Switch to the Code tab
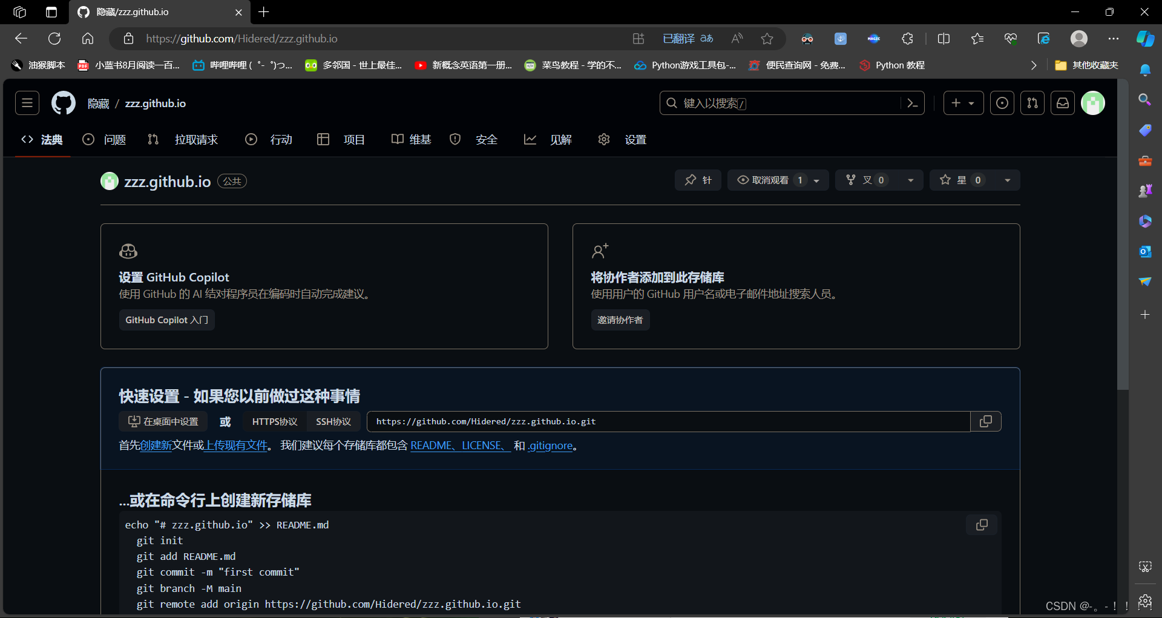This screenshot has width=1162, height=618. click(42, 140)
